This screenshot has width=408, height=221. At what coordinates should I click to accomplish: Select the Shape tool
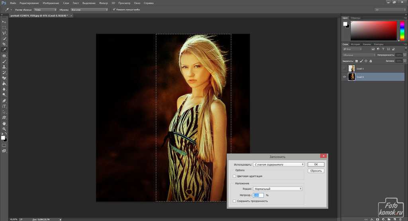[x=4, y=118]
